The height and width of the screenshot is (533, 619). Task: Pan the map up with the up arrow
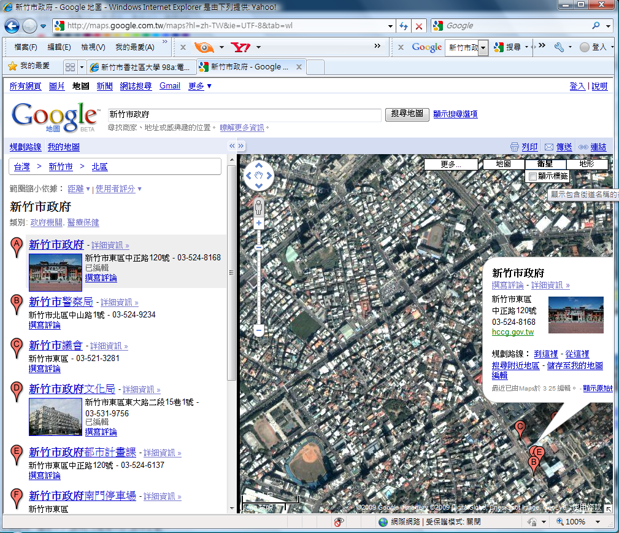tap(258, 165)
